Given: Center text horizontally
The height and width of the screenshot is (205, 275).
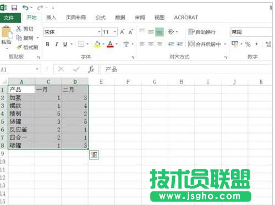Looking at the screenshot, I should (151, 44).
